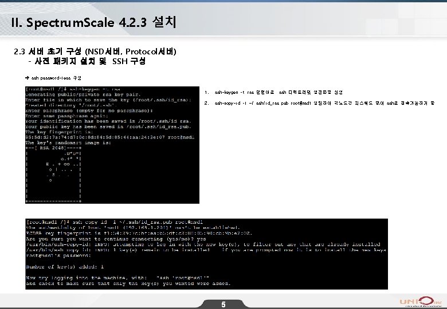Click 'Generating public/private rsa key pair.' line

pyautogui.click(x=83, y=94)
